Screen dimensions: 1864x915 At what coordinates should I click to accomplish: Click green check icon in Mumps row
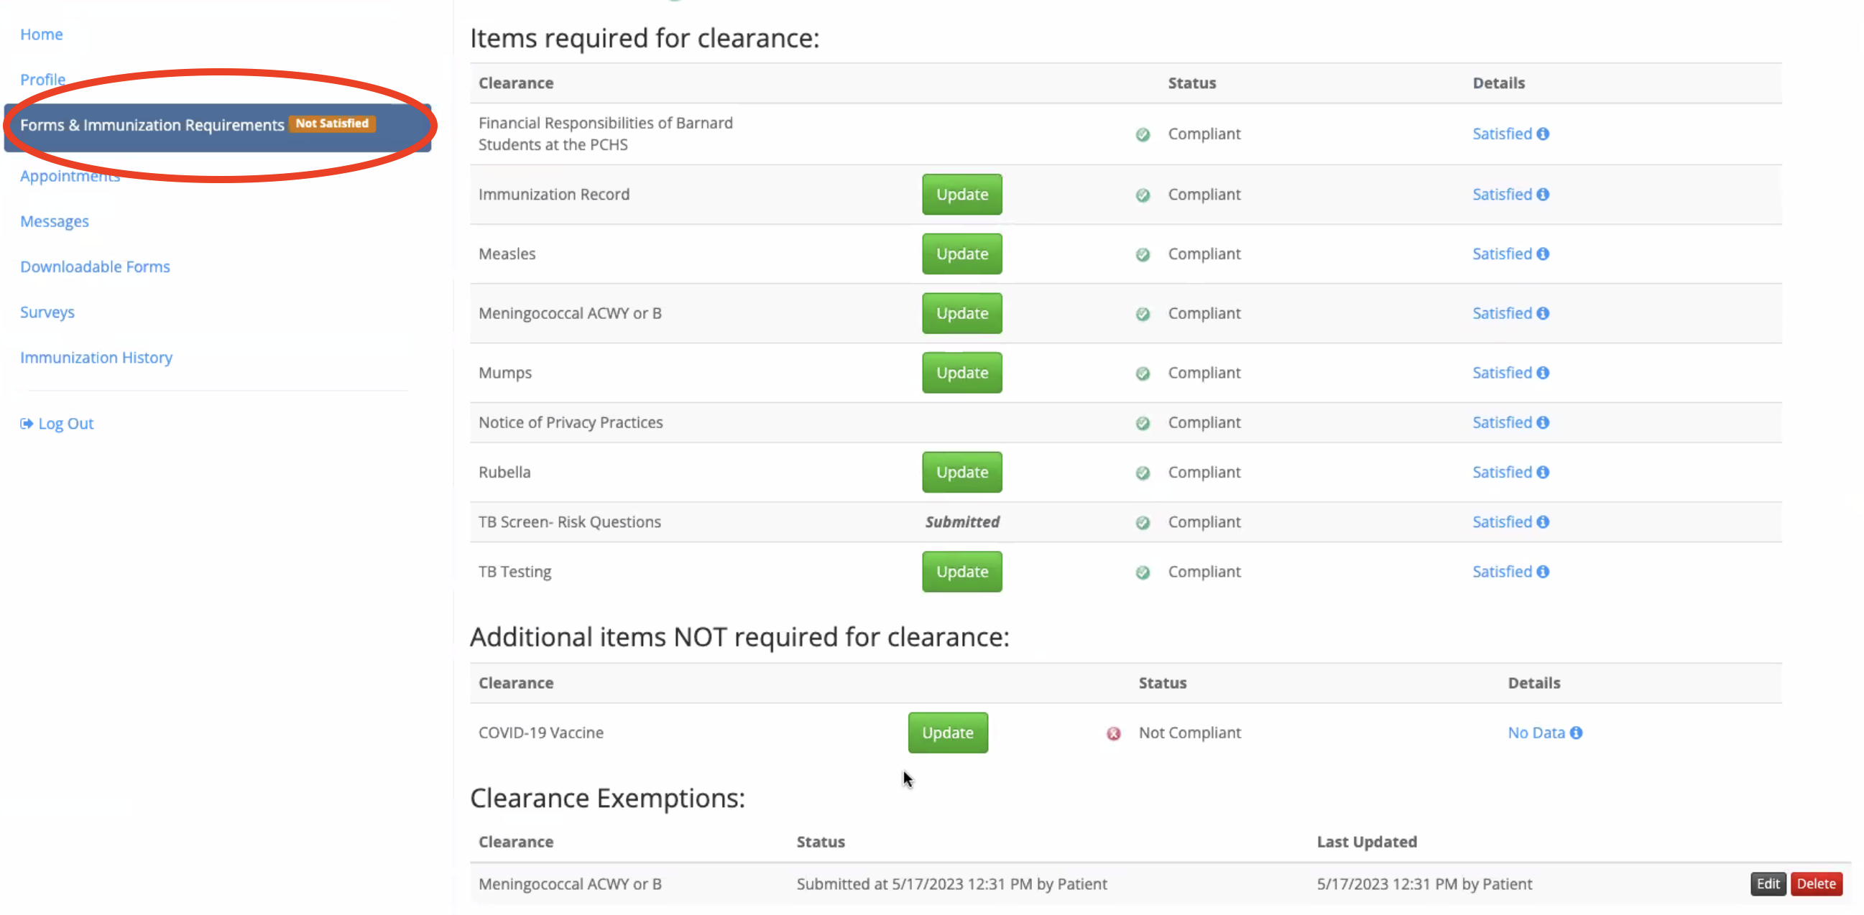[x=1143, y=373]
